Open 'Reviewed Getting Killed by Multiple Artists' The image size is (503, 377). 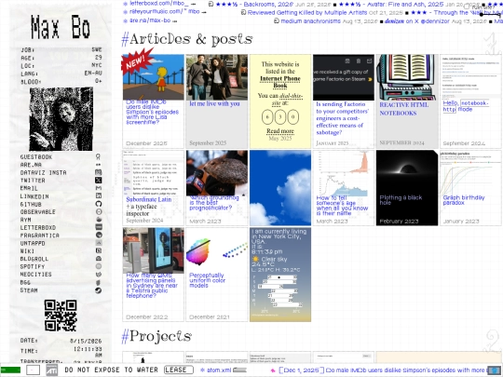click(307, 12)
